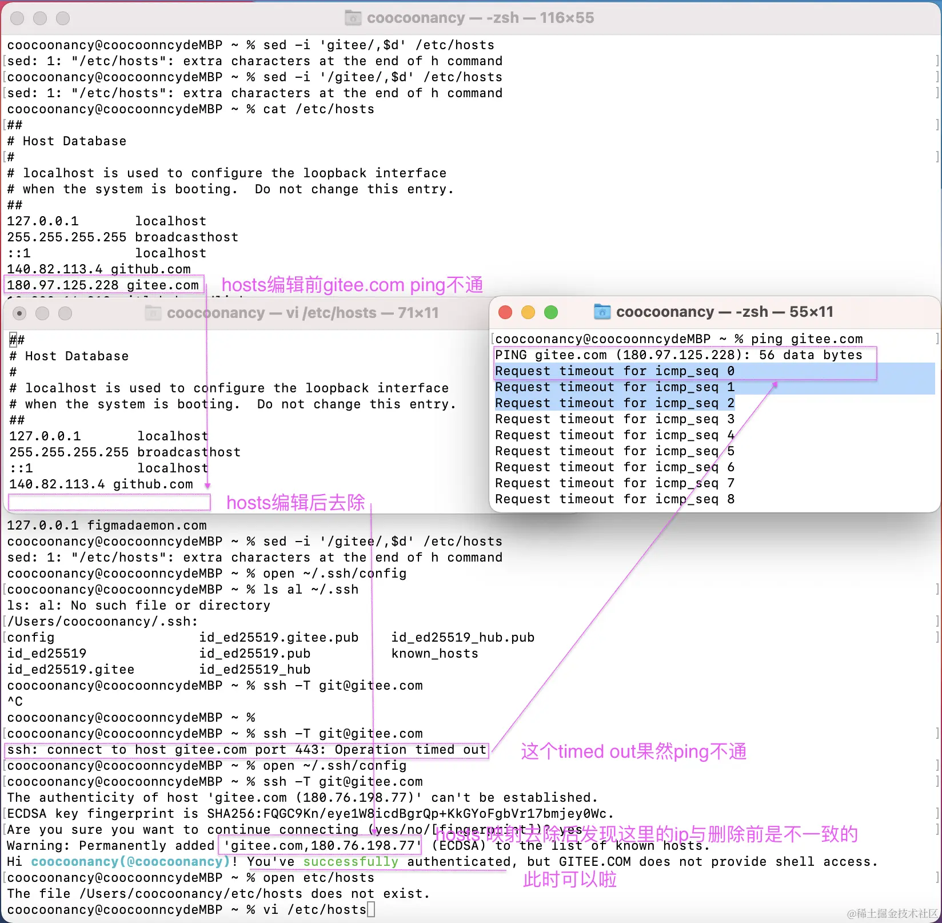Image resolution: width=942 pixels, height=923 pixels.
Task: Click '140.82.113.4 github.com' in the vi window
Action: pyautogui.click(x=101, y=484)
